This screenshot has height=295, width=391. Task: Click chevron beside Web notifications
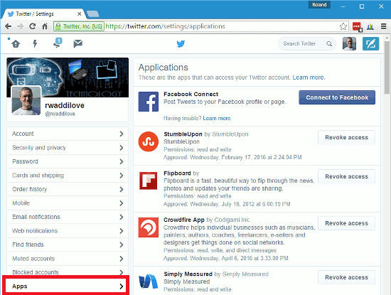[x=122, y=231]
